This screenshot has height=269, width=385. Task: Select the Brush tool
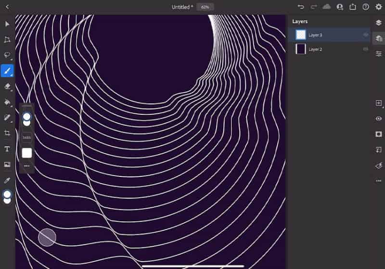point(7,71)
